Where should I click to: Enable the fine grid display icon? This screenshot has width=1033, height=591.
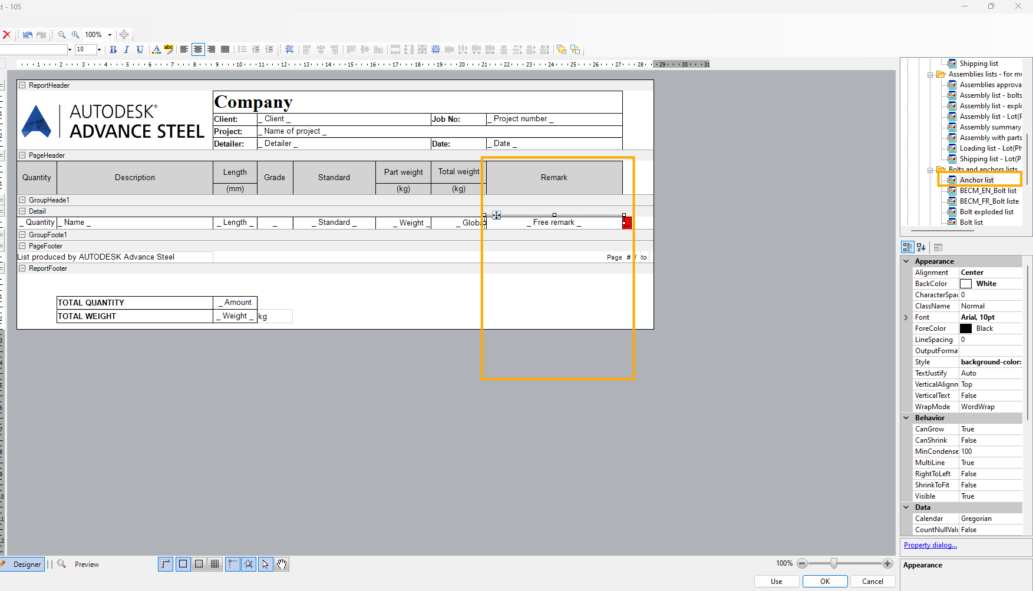tap(215, 564)
